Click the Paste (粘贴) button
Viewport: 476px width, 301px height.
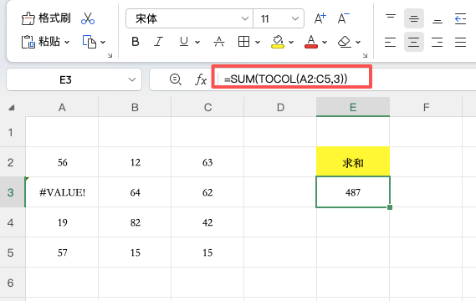[41, 42]
